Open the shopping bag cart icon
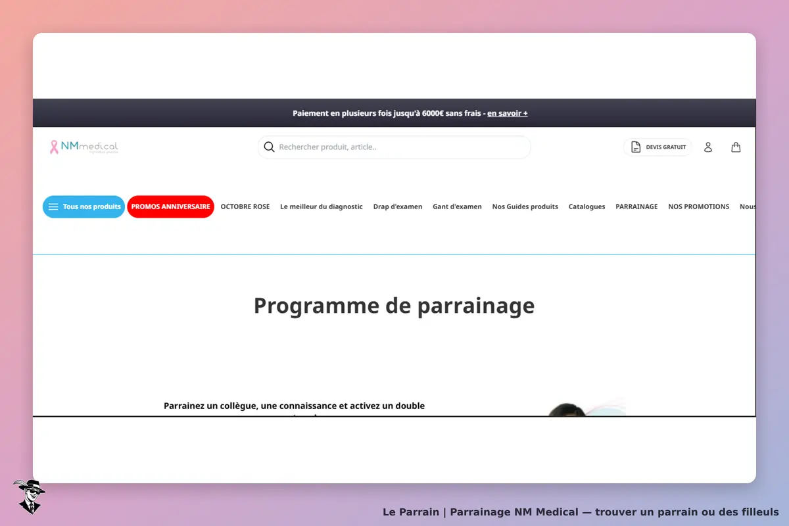Screen dimensions: 789x526 click(736, 147)
